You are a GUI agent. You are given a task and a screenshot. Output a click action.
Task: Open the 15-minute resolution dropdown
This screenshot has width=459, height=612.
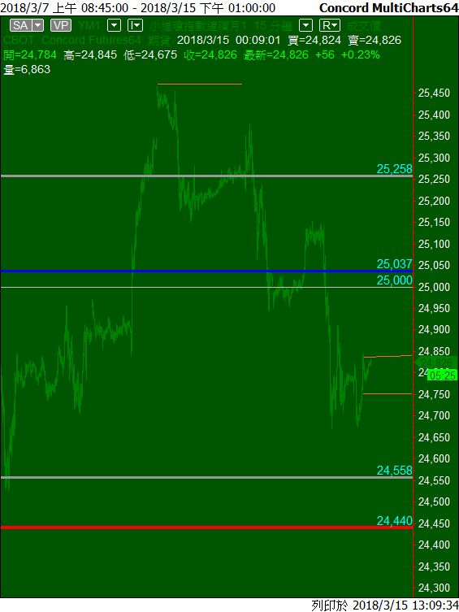(x=305, y=26)
